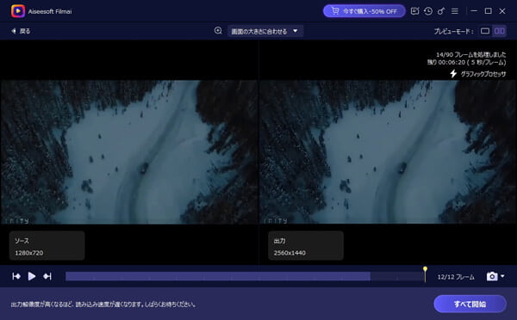Image resolution: width=517 pixels, height=320 pixels.
Task: Take a snapshot with the camera icon
Action: click(492, 276)
